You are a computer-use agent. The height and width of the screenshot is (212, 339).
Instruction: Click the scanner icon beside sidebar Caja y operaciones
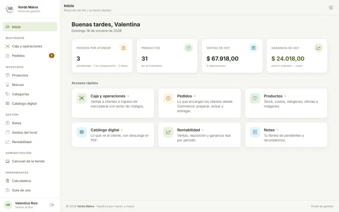7,46
